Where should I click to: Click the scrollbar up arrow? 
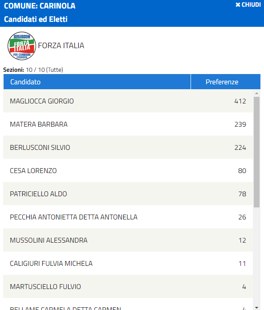pyautogui.click(x=256, y=93)
